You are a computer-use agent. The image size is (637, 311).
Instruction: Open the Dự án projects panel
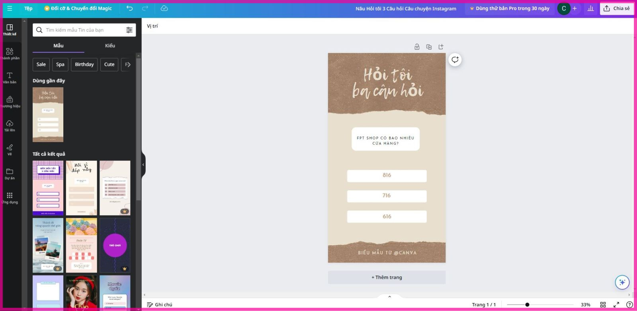pyautogui.click(x=10, y=174)
